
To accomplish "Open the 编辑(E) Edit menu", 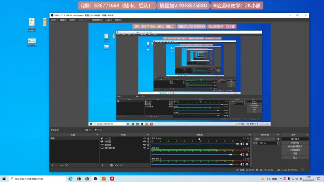I will [x=63, y=20].
